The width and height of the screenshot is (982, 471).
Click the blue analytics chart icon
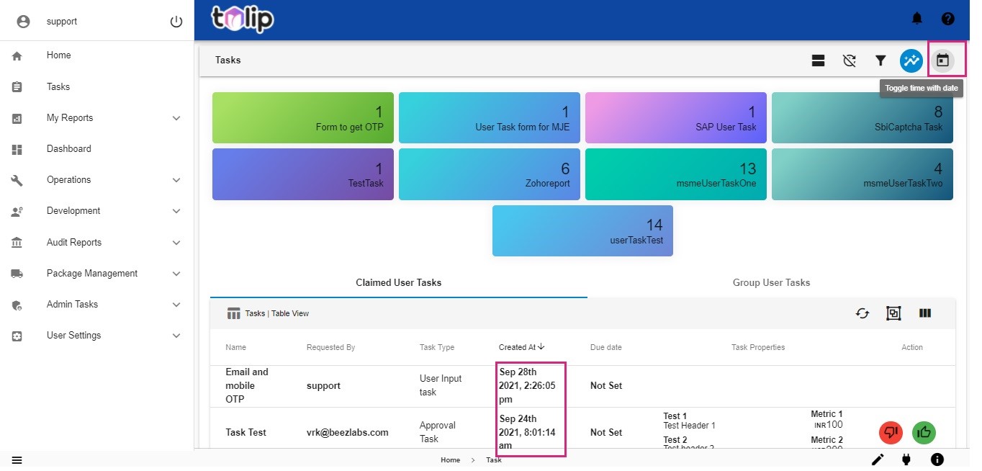(911, 60)
